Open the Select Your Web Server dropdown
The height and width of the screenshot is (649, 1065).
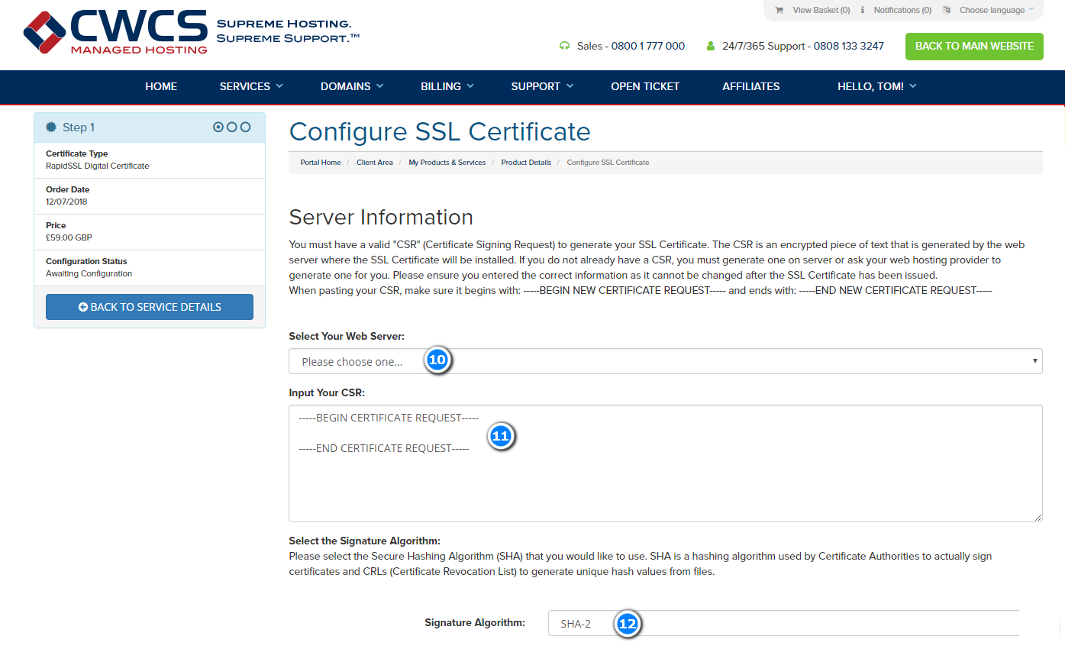coord(665,361)
